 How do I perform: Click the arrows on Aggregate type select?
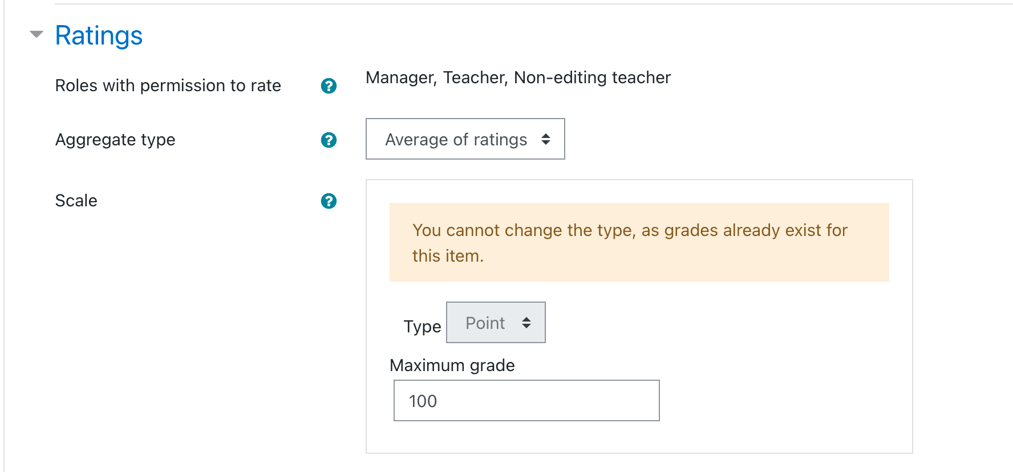[x=546, y=139]
